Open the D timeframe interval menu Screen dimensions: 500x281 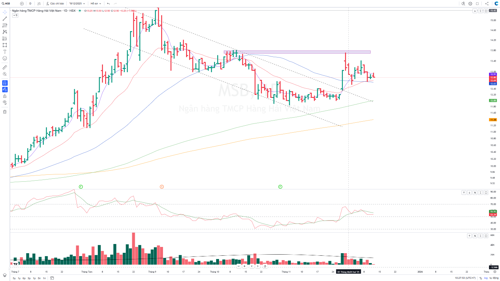30,3
